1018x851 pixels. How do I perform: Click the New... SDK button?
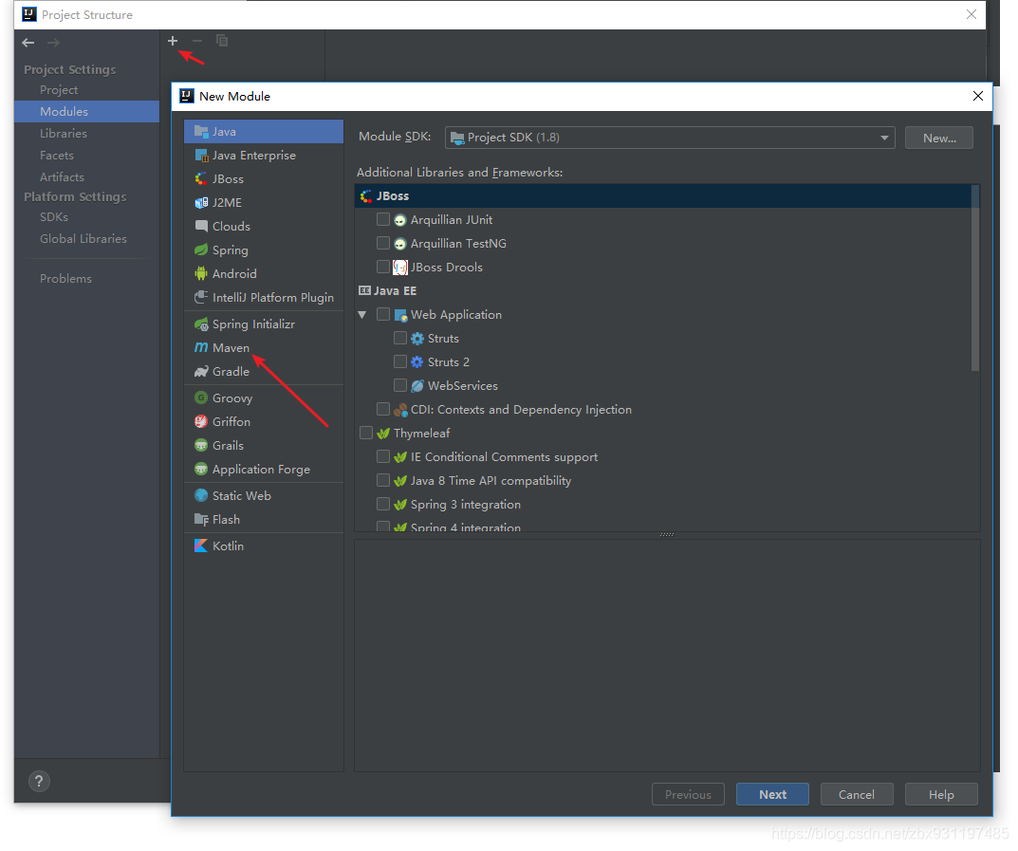pyautogui.click(x=939, y=138)
